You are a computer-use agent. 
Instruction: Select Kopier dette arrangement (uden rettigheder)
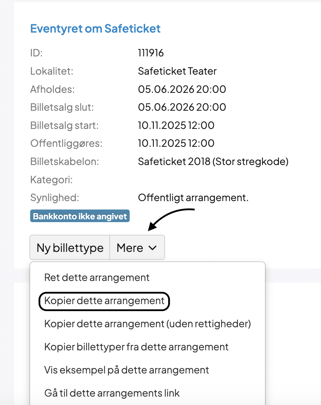pyautogui.click(x=148, y=324)
